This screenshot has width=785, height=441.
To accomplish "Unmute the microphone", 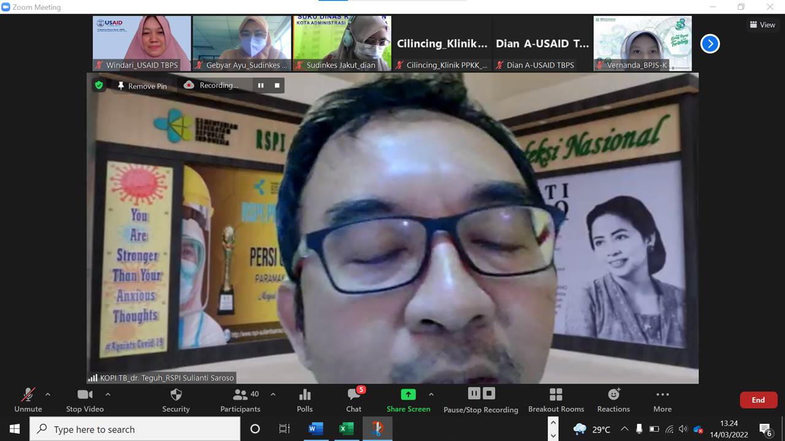I will (x=28, y=400).
